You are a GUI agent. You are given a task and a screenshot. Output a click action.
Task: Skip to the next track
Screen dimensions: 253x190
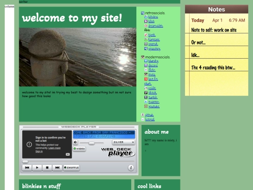[x=57, y=167]
